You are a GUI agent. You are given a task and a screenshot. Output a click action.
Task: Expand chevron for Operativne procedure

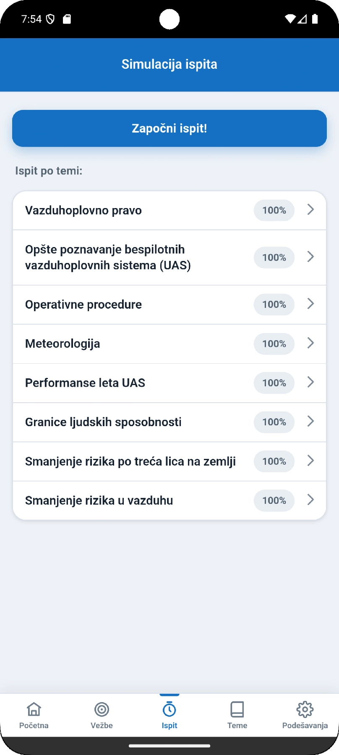(310, 304)
